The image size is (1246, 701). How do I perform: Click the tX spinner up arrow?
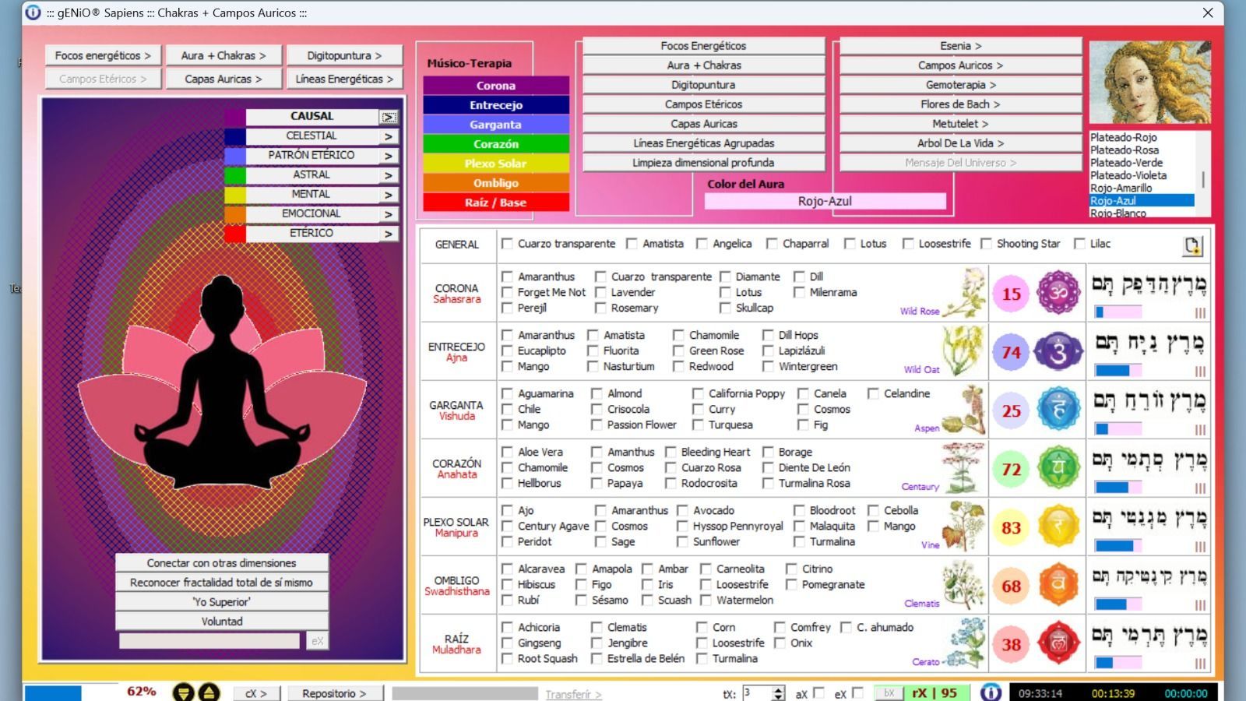(x=778, y=689)
